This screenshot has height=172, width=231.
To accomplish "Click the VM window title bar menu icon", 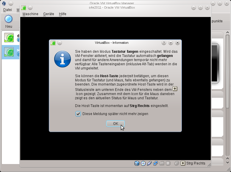I will 24,8.
